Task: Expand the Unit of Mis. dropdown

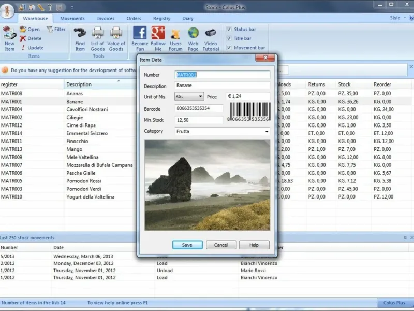Action: point(200,96)
